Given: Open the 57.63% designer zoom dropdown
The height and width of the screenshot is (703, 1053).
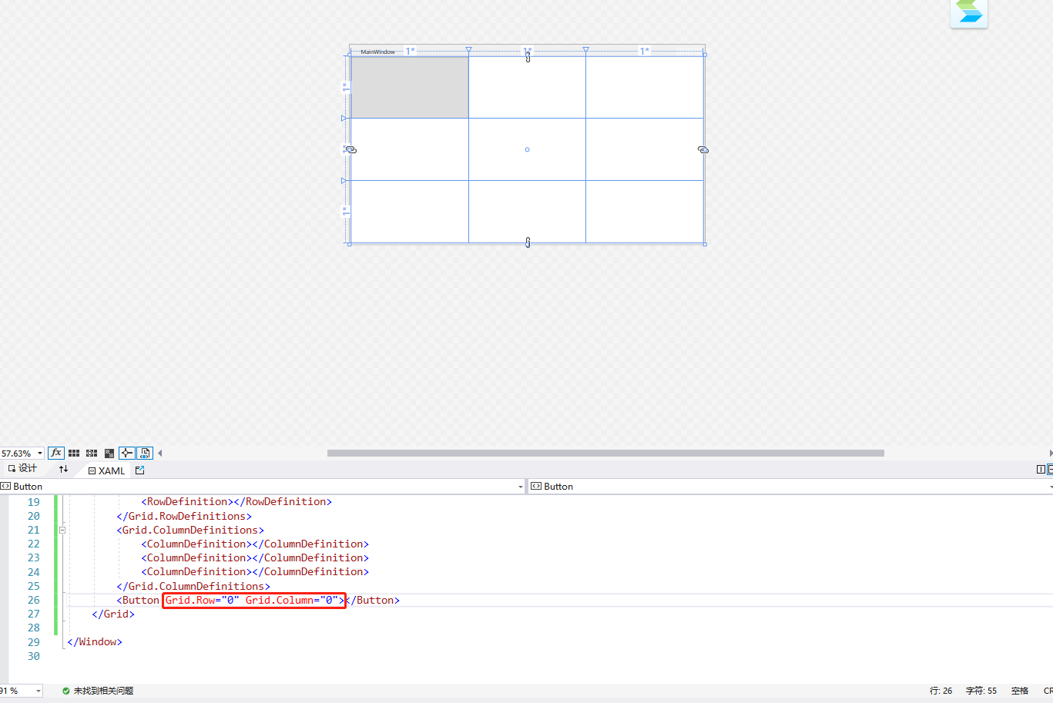Looking at the screenshot, I should pyautogui.click(x=22, y=454).
